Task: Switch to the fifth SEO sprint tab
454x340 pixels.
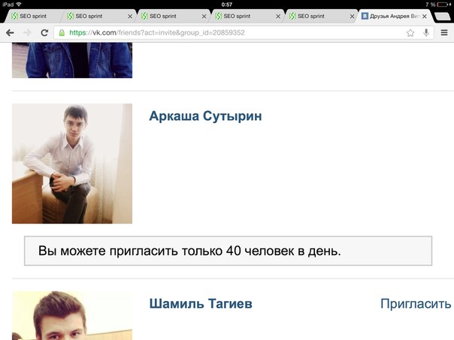Action: point(322,17)
